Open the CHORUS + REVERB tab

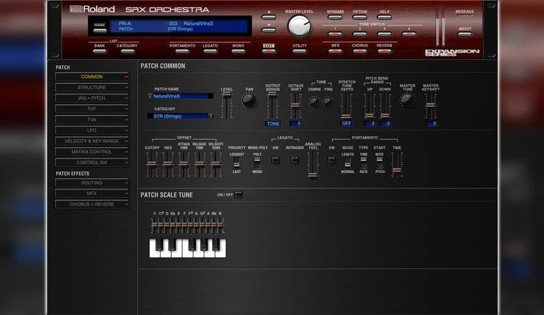click(92, 204)
